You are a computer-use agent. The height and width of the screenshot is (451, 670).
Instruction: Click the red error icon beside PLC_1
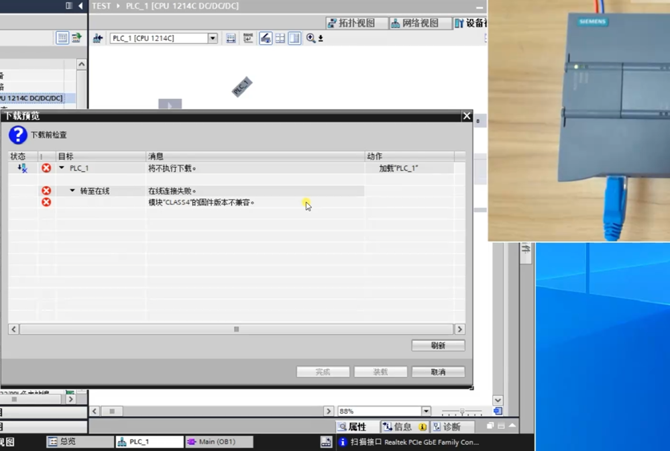pyautogui.click(x=46, y=168)
